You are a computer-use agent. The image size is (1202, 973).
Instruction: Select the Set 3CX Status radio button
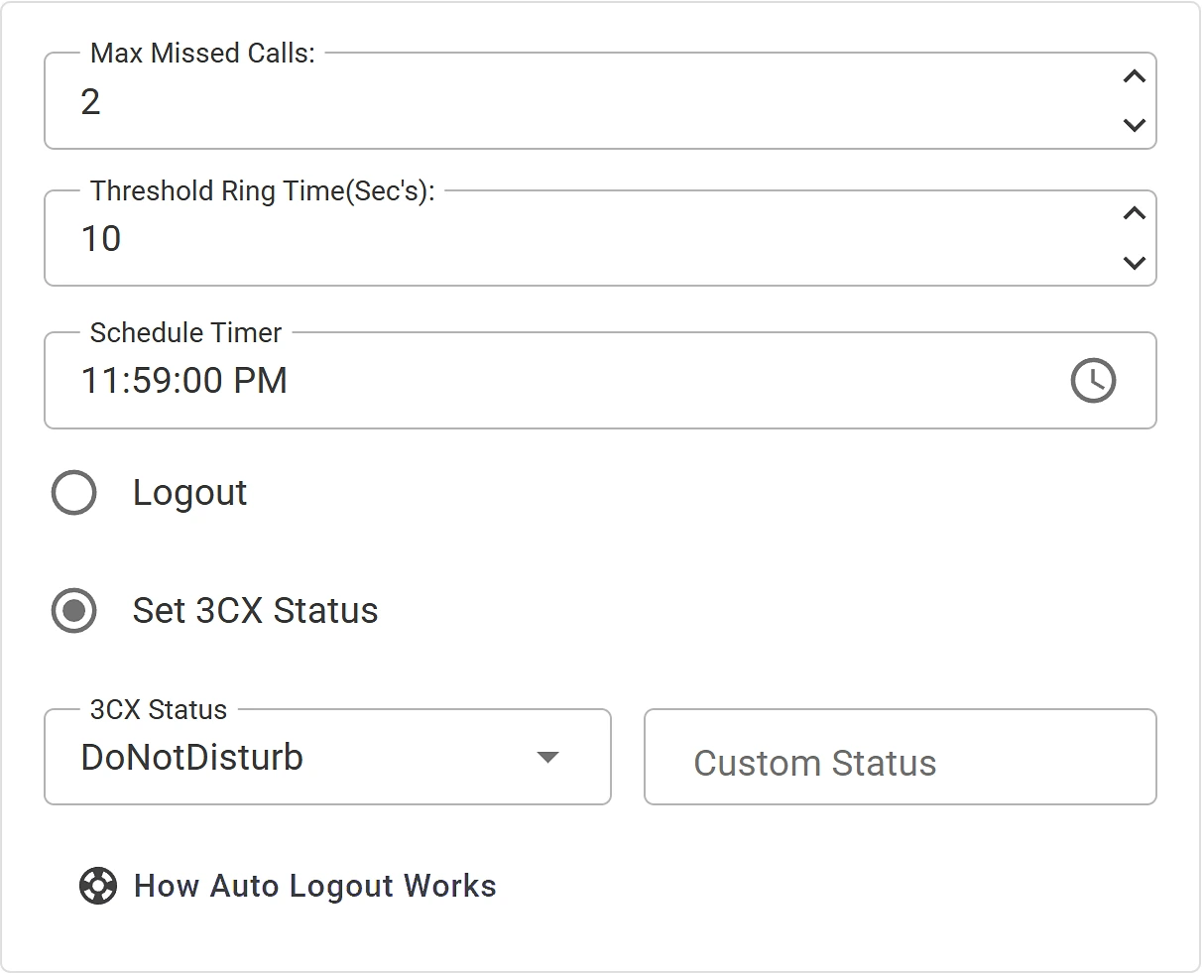tap(73, 611)
